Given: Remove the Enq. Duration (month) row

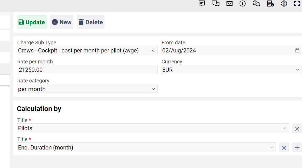Looking at the screenshot, I should click(x=284, y=148).
